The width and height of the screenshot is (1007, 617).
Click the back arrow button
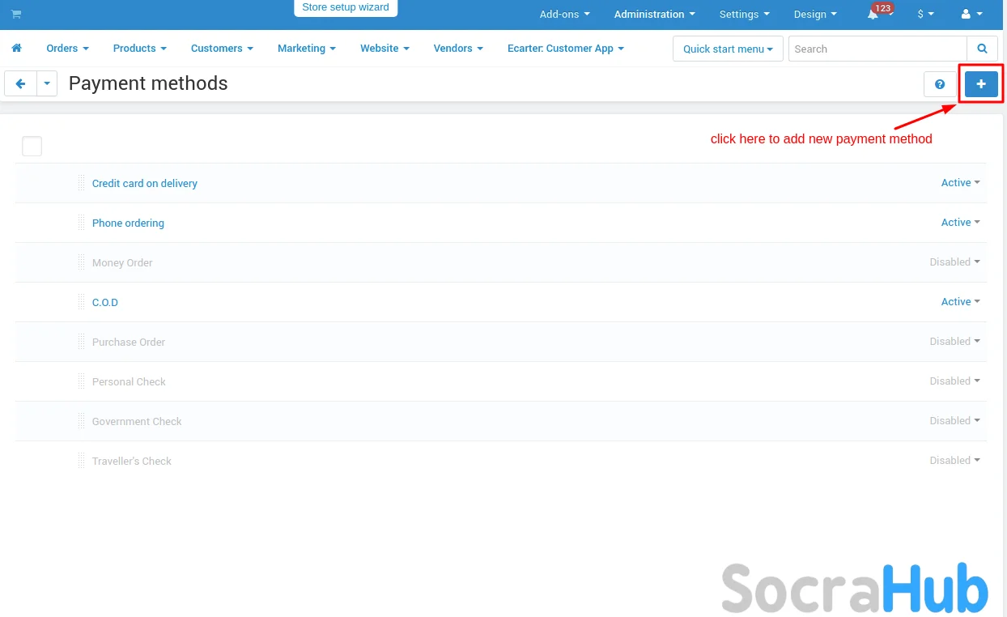tap(20, 83)
